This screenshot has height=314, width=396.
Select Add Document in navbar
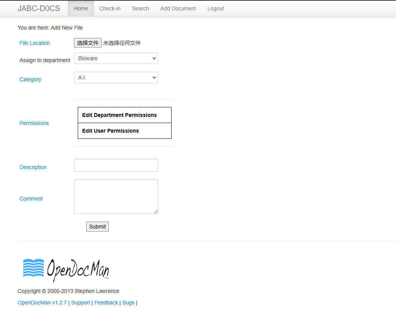tap(178, 8)
